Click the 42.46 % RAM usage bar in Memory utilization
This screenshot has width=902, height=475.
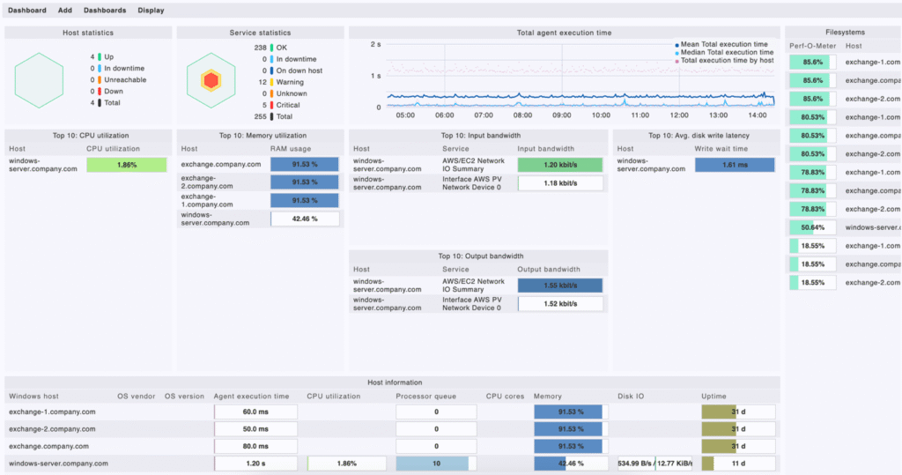(304, 219)
